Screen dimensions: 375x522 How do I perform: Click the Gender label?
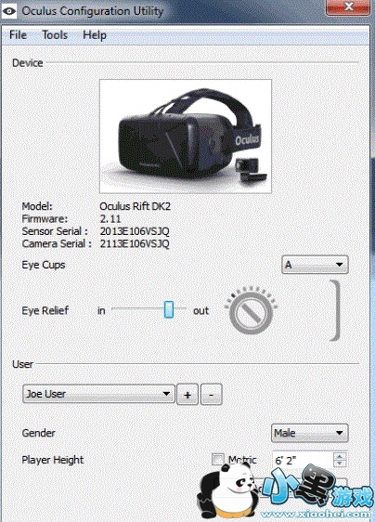(39, 433)
